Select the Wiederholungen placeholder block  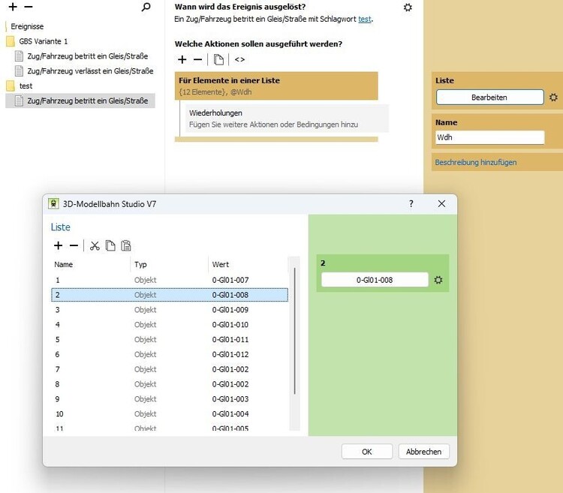[x=287, y=119]
